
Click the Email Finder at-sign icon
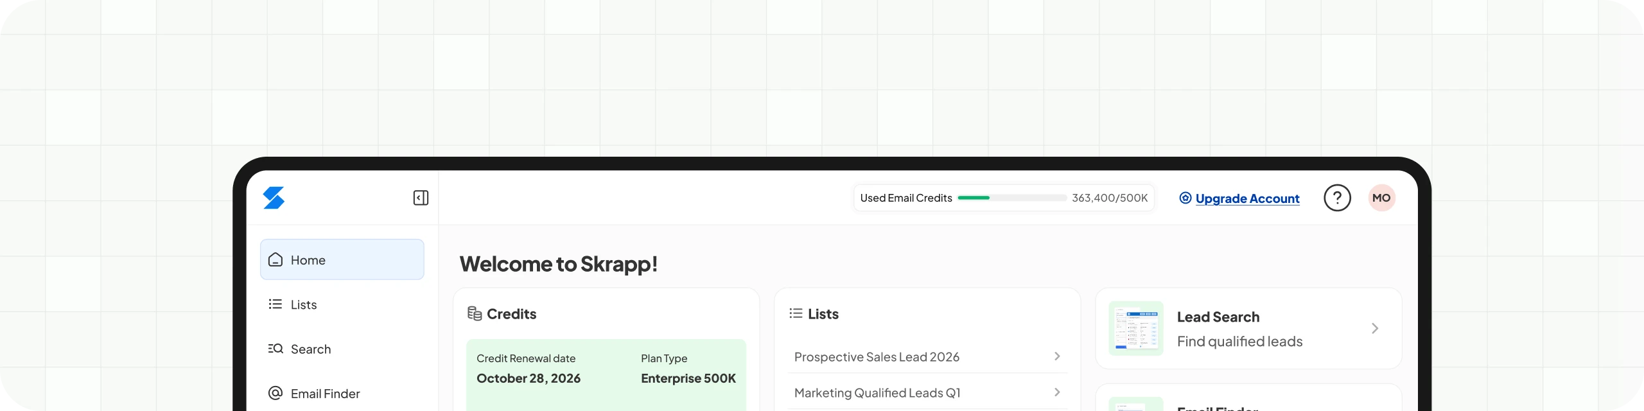pyautogui.click(x=275, y=393)
